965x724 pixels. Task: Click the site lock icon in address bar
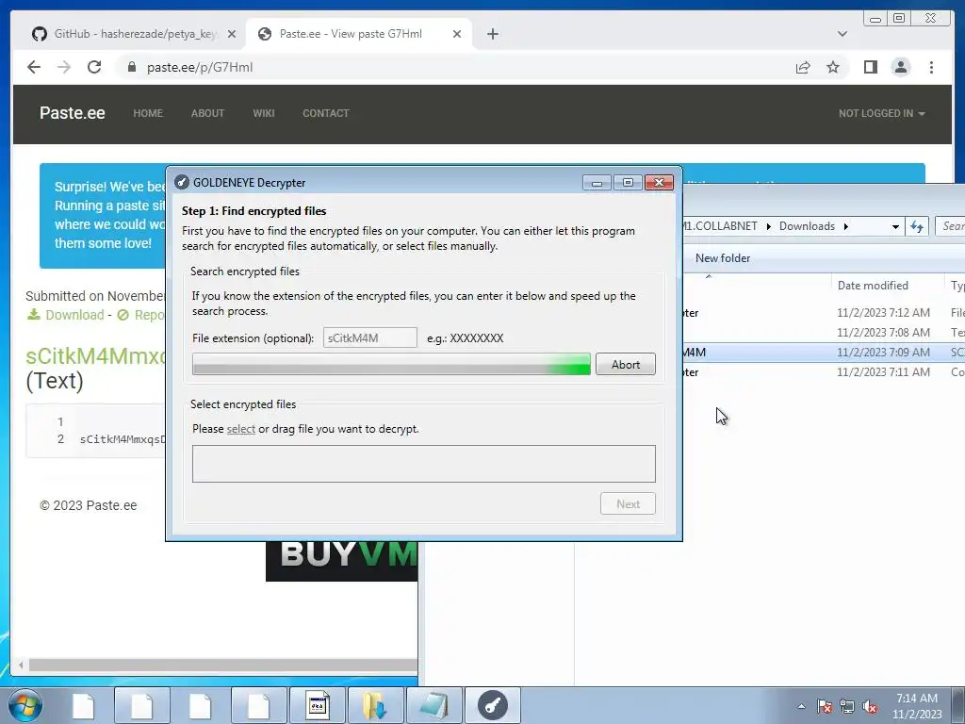click(x=132, y=67)
